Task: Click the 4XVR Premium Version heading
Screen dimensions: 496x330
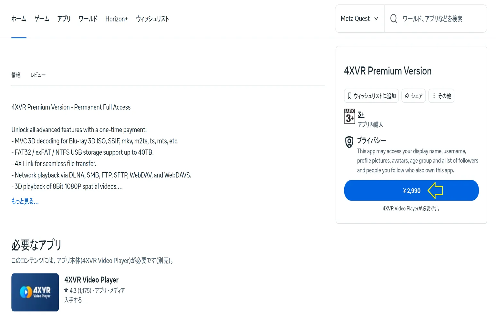Action: click(x=387, y=71)
